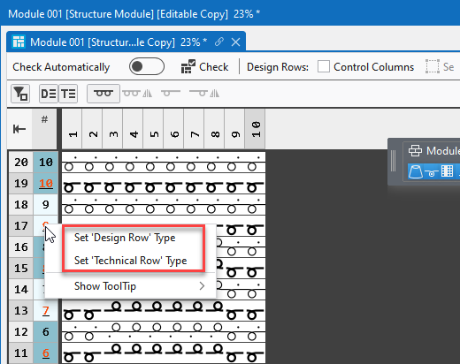460x364 pixels.
Task: Select the TE technical rows view icon
Action: tap(68, 94)
